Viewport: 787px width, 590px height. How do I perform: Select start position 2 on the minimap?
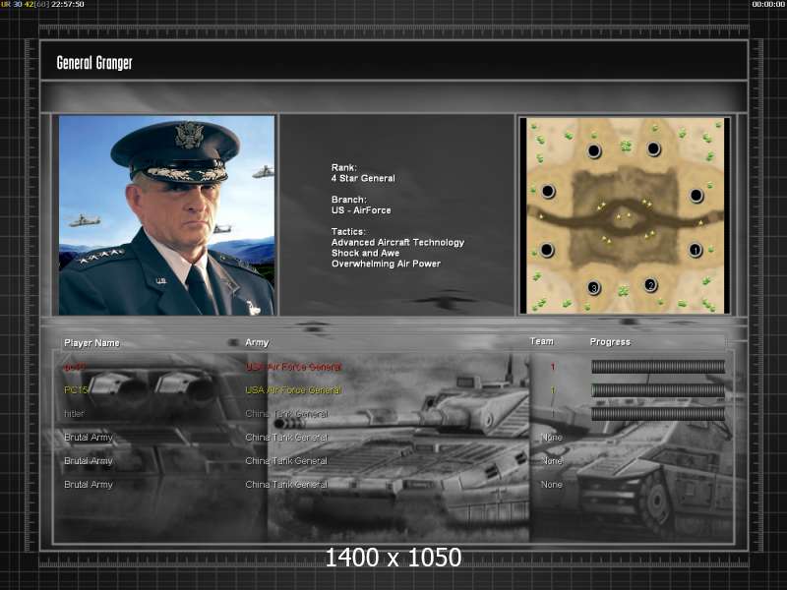650,285
